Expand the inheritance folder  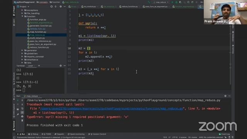[22, 60]
